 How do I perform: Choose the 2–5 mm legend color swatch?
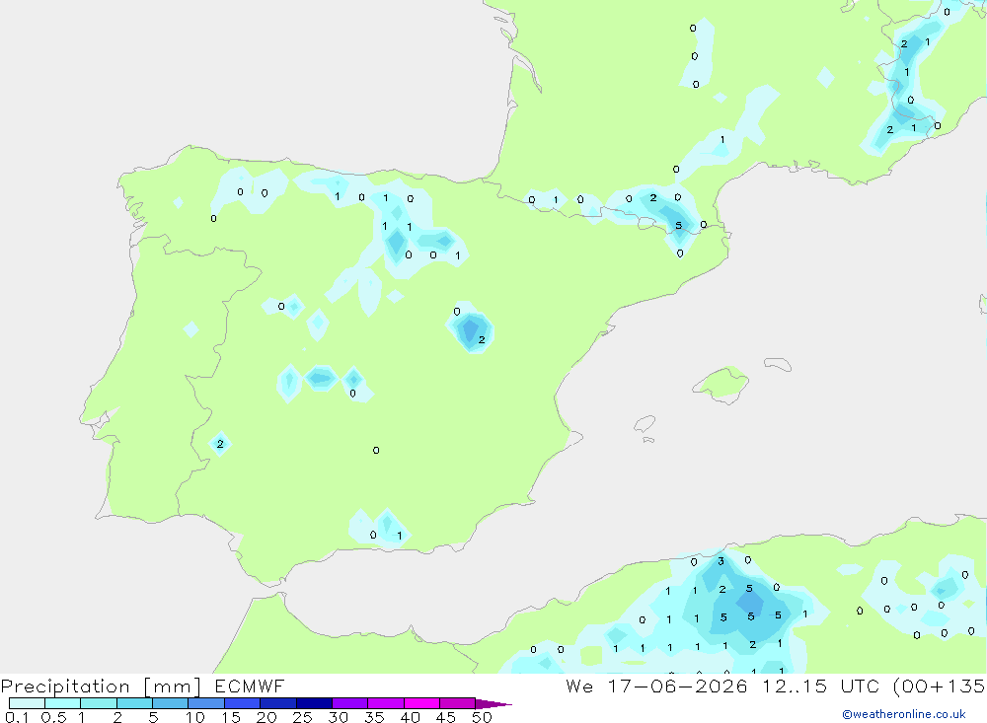click(134, 703)
